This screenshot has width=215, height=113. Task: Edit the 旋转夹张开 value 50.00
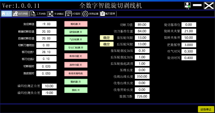point(189,37)
